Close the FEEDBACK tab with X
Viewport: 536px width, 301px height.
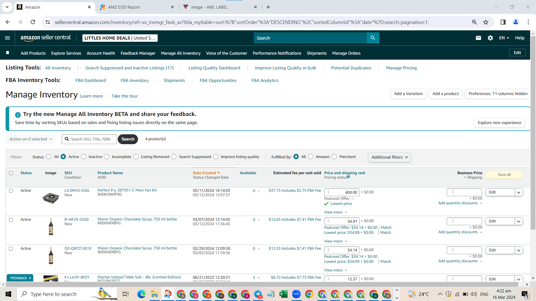coord(30,278)
